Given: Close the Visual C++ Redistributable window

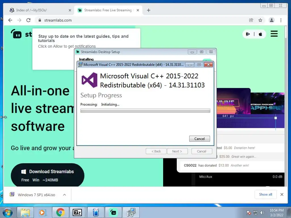Looking at the screenshot, I should pyautogui.click(x=208, y=64).
